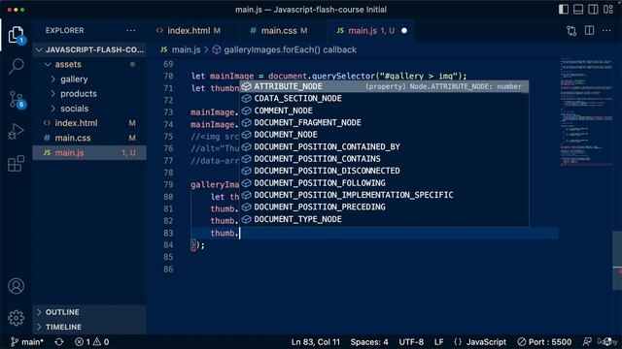
Task: Open the Search view in activity bar
Action: pyautogui.click(x=16, y=66)
